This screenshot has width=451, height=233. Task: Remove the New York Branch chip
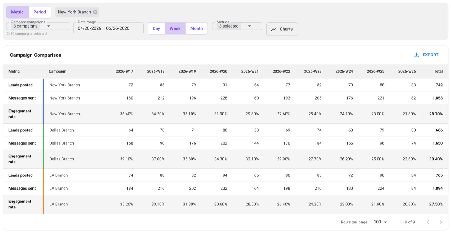[x=95, y=12]
